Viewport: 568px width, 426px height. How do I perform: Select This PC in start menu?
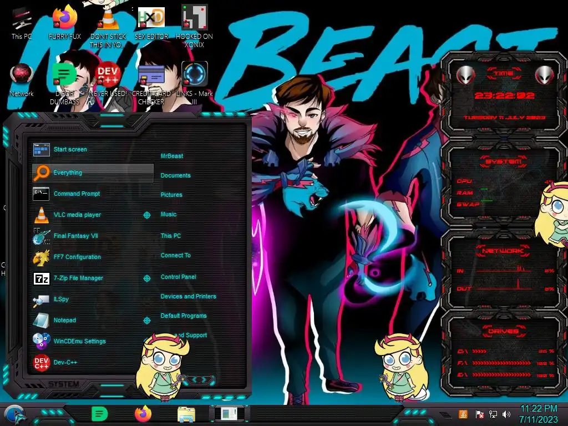point(171,236)
